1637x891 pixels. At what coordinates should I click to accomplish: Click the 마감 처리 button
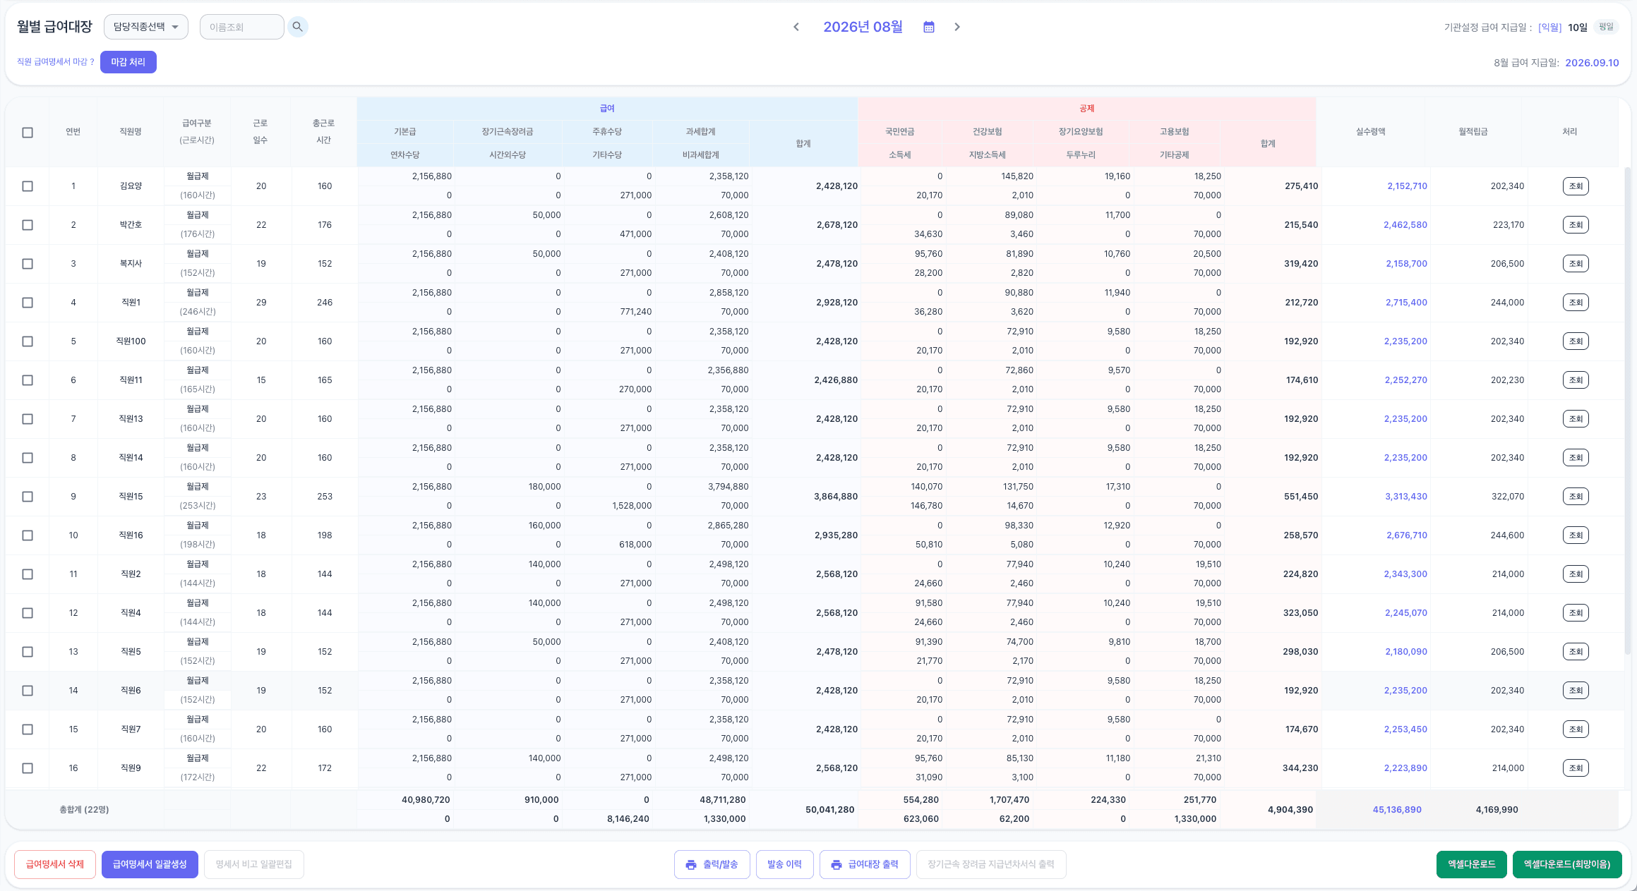click(128, 62)
